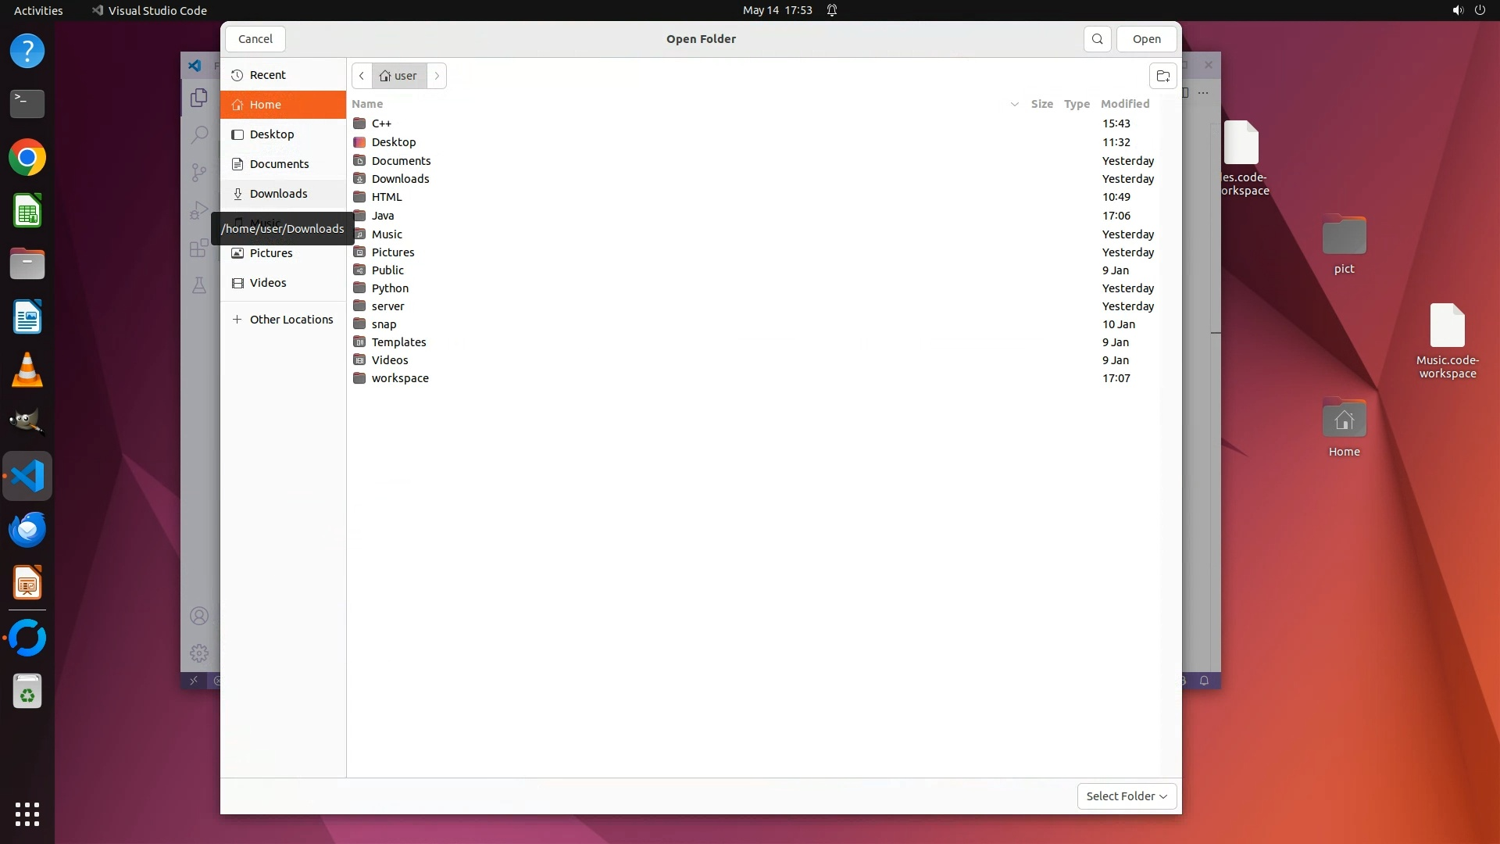The width and height of the screenshot is (1500, 844).
Task: Click the path bar forward chevron
Action: [437, 76]
